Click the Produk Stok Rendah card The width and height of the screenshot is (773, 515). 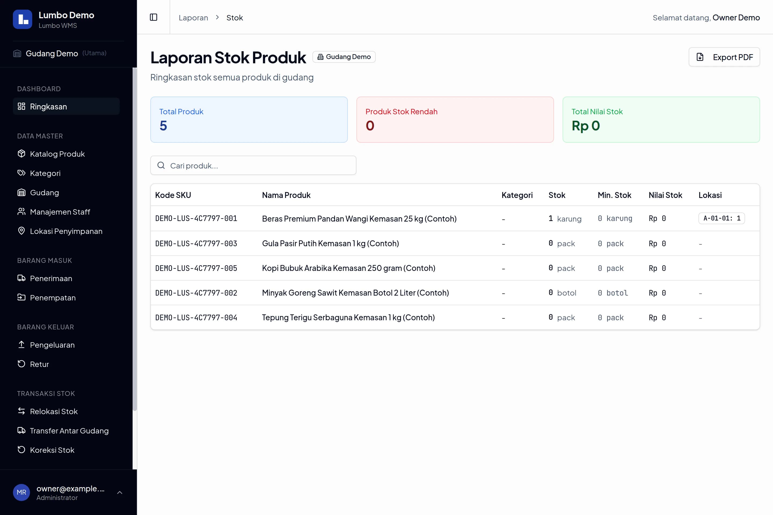click(x=455, y=120)
